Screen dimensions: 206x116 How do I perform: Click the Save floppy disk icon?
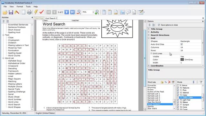11,12
